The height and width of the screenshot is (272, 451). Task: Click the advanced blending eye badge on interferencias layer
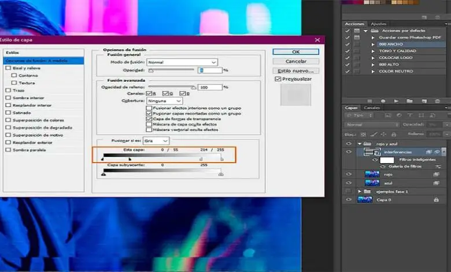(x=437, y=152)
